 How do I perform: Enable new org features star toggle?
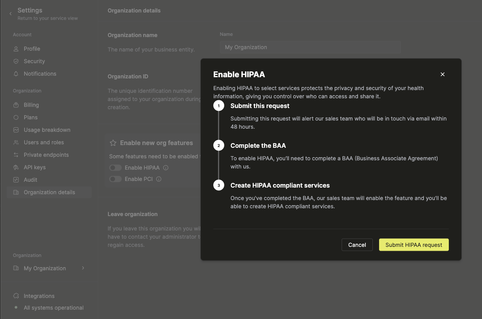(113, 143)
